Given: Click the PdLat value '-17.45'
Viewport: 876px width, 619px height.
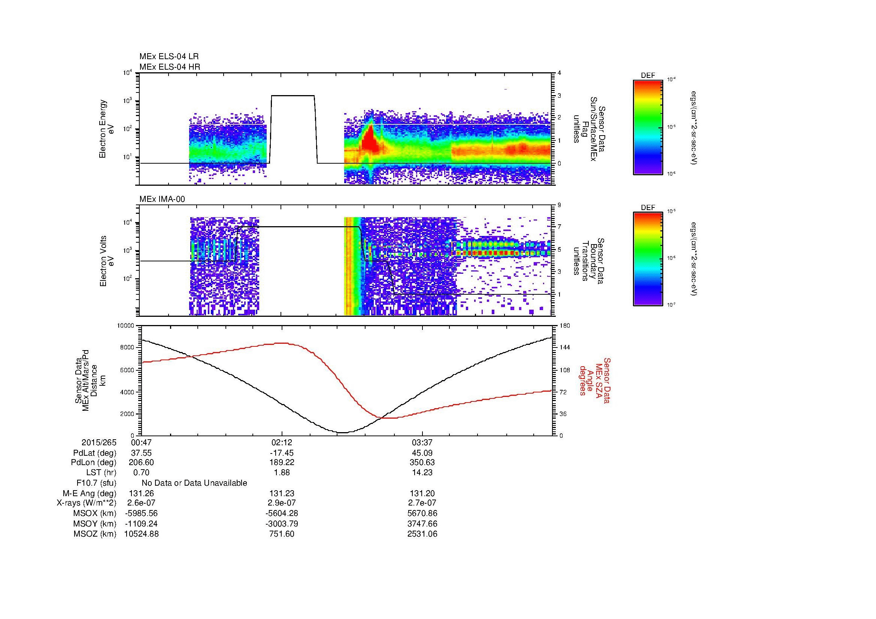Looking at the screenshot, I should click(x=282, y=453).
